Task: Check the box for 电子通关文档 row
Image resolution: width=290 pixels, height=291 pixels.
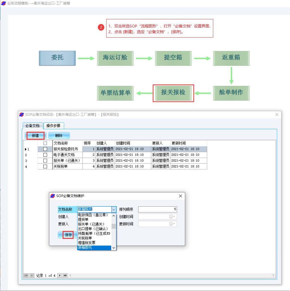Action: pyautogui.click(x=45, y=155)
